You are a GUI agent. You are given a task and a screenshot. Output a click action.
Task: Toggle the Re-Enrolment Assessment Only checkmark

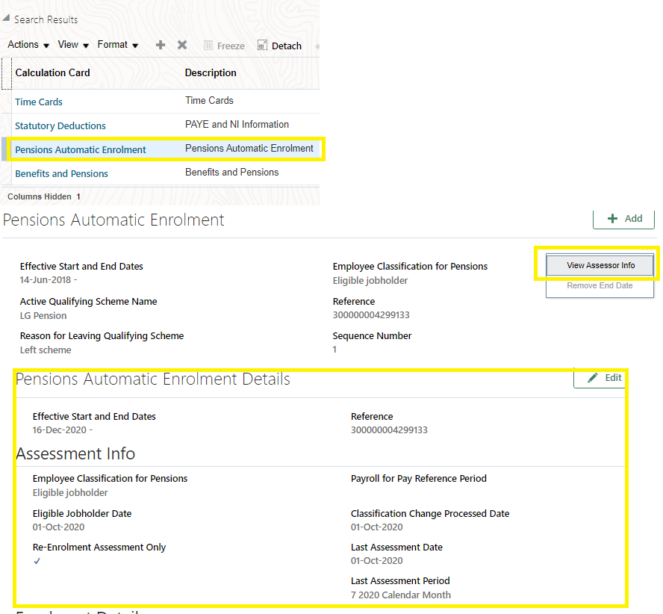[37, 561]
